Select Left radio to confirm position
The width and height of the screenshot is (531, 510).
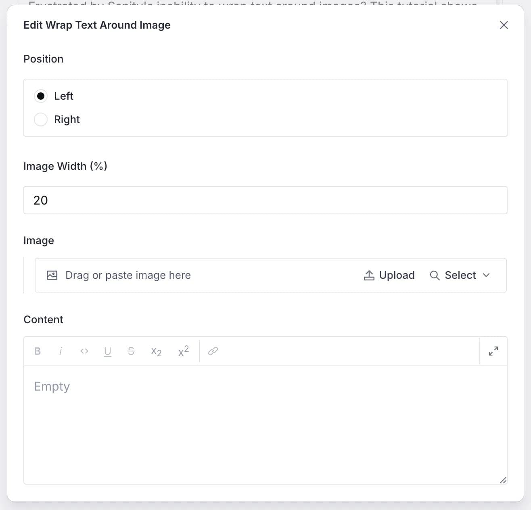click(x=41, y=96)
